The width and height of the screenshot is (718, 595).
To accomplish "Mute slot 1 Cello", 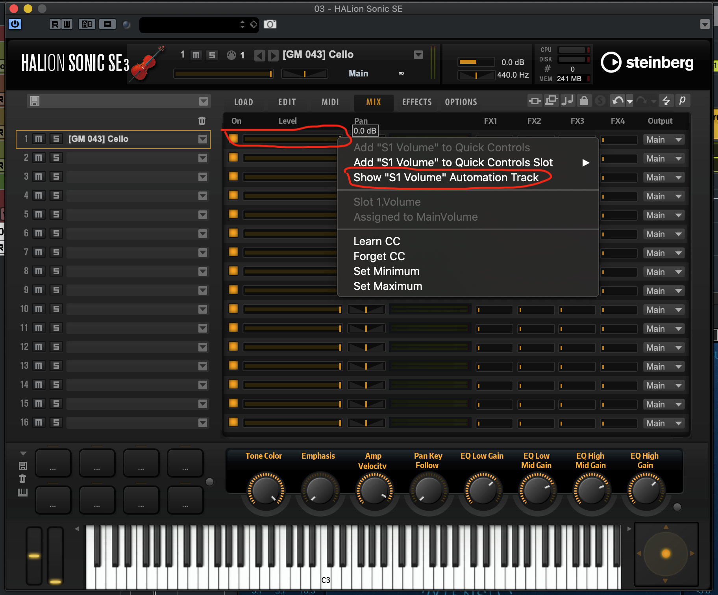I will pyautogui.click(x=39, y=139).
